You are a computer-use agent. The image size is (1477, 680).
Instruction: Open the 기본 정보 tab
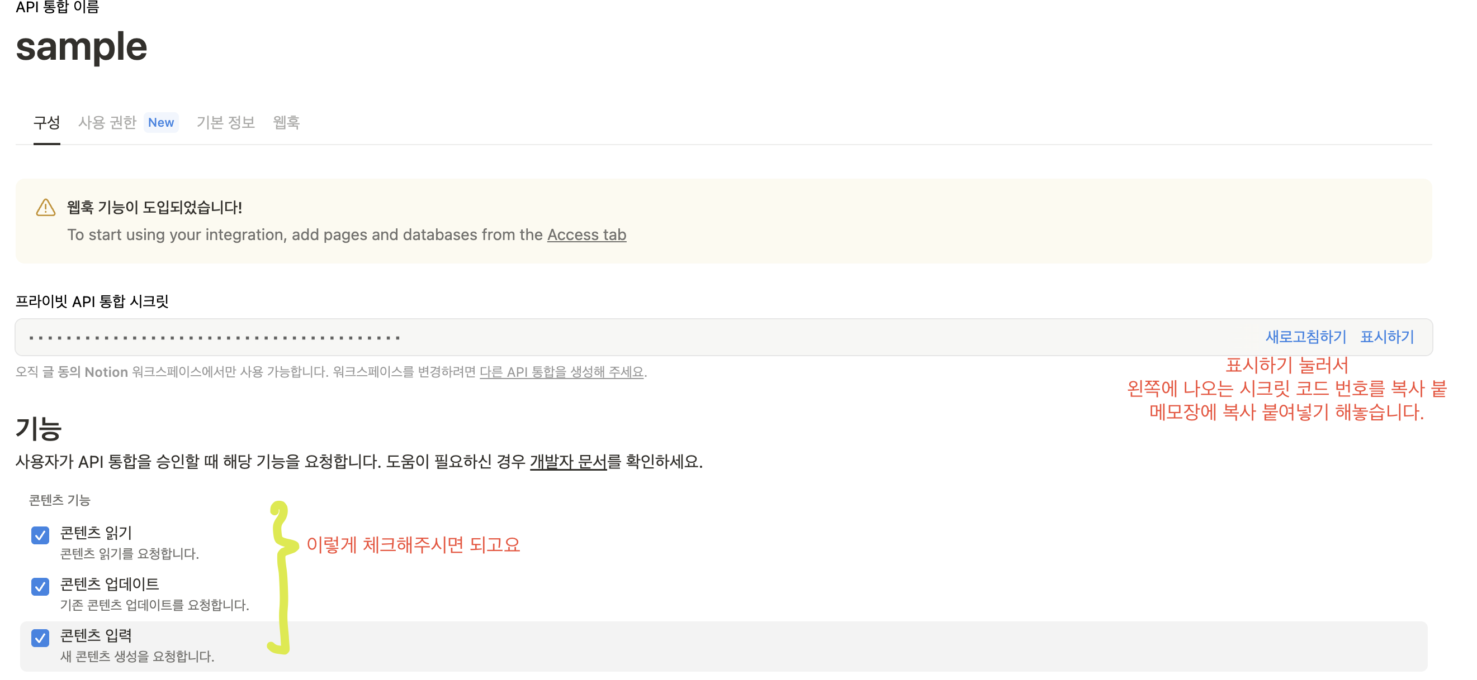pyautogui.click(x=225, y=122)
